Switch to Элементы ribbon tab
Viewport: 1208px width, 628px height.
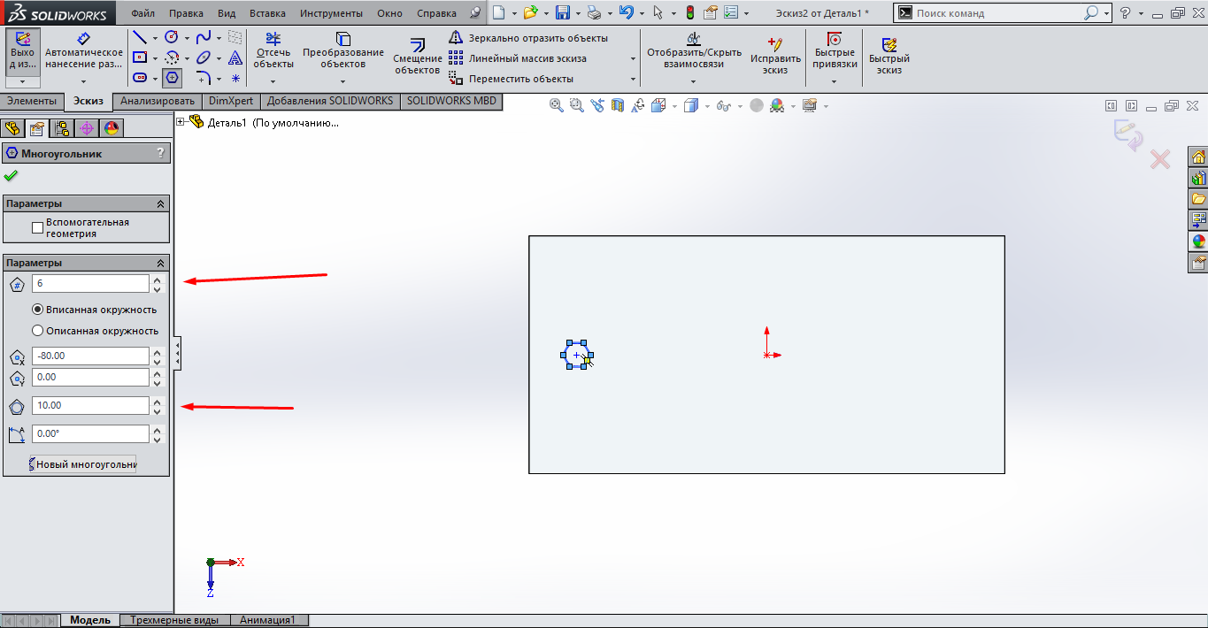(x=32, y=101)
